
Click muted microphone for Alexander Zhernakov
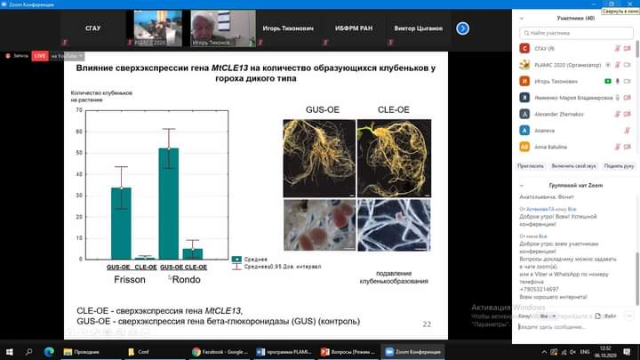(618, 114)
